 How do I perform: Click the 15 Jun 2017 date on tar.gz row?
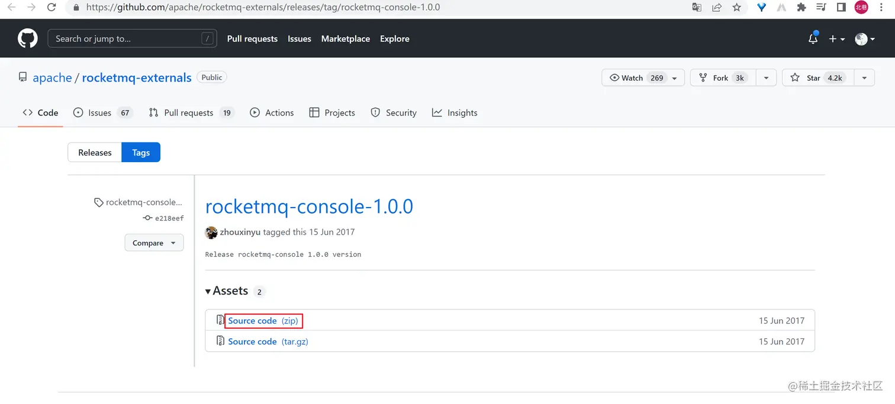coord(781,341)
